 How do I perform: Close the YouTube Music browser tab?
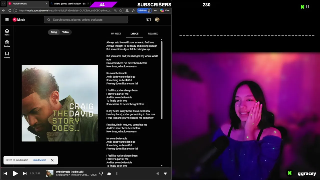(46, 3)
